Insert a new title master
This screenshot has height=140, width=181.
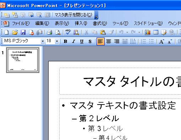[15, 15]
